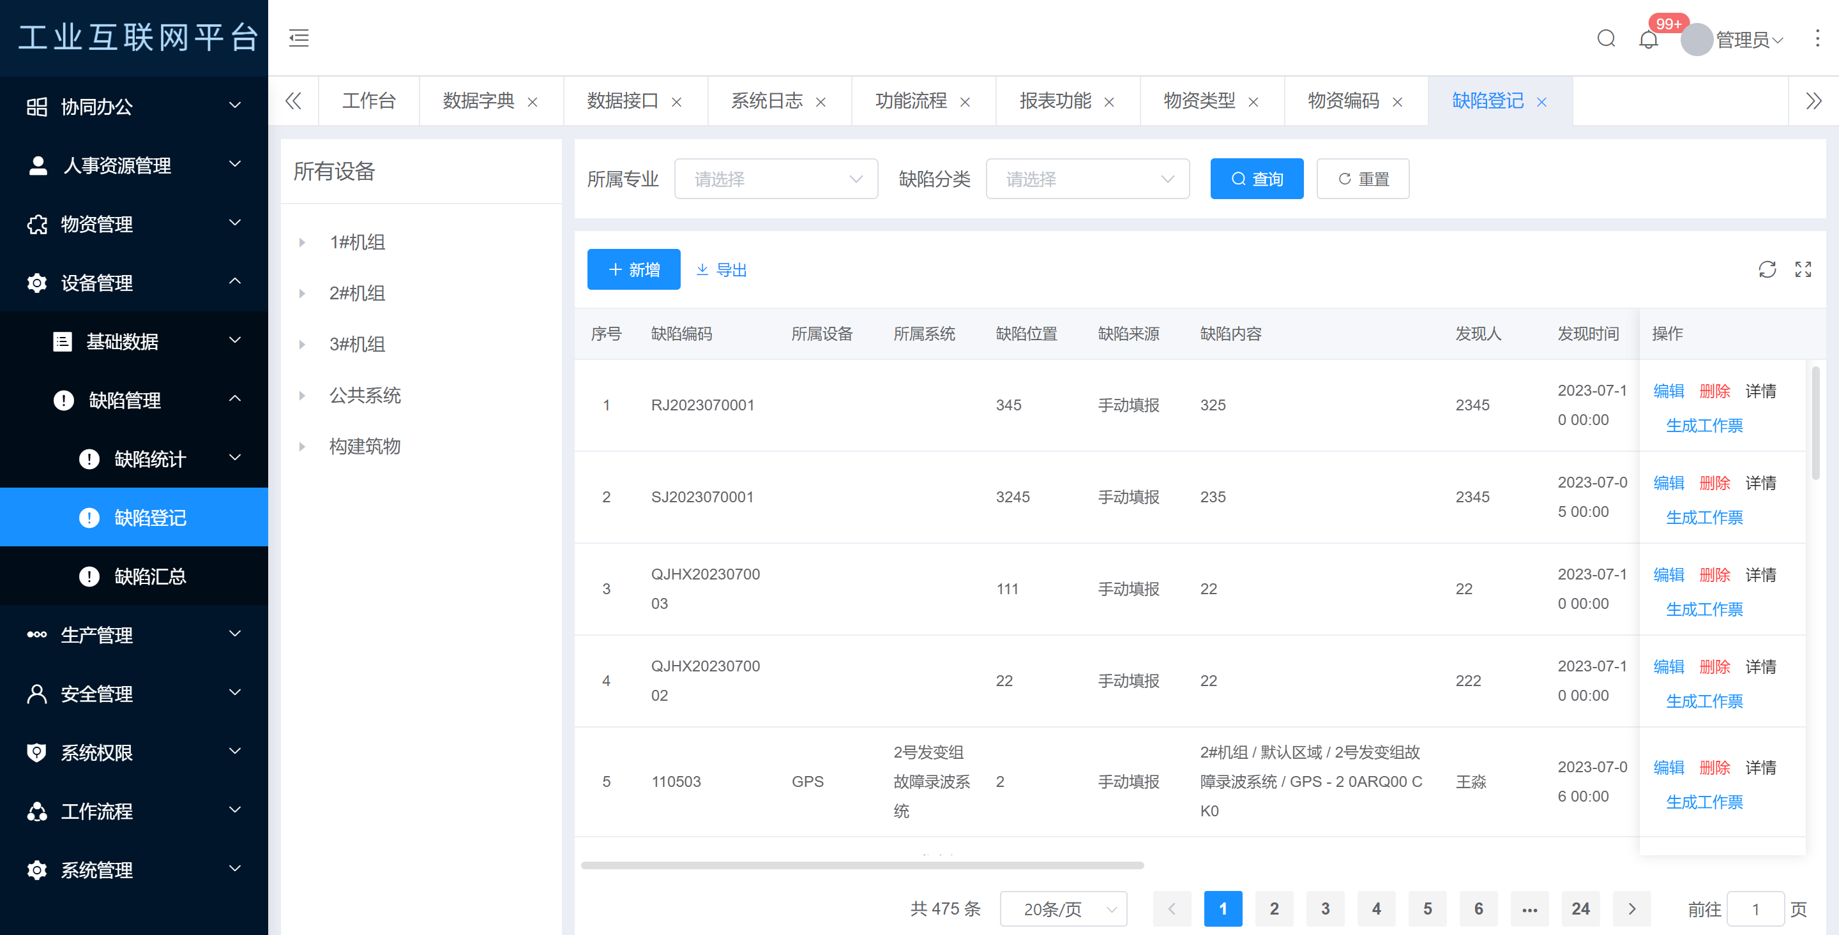The image size is (1839, 935).
Task: Click the 重置 reset button
Action: pos(1363,179)
